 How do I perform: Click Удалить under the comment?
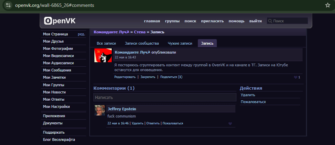(x=138, y=123)
